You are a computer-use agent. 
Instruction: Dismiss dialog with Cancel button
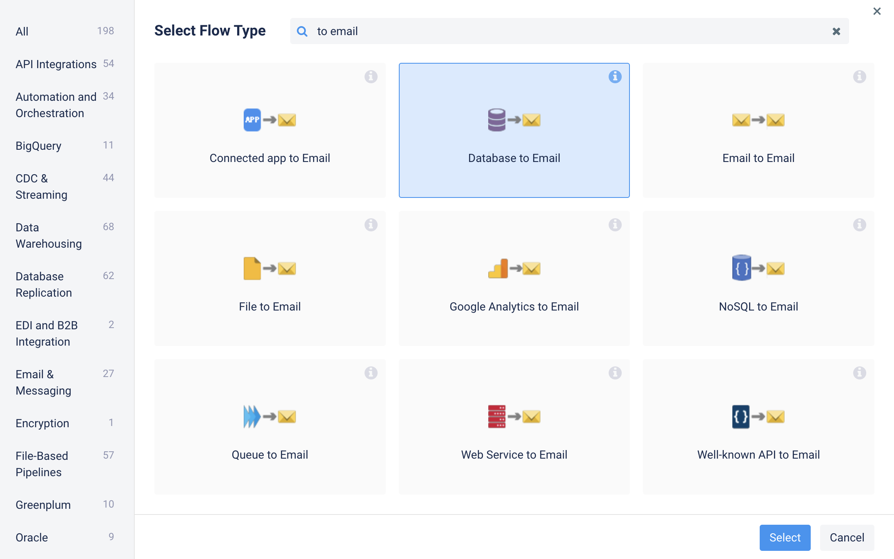[847, 537]
